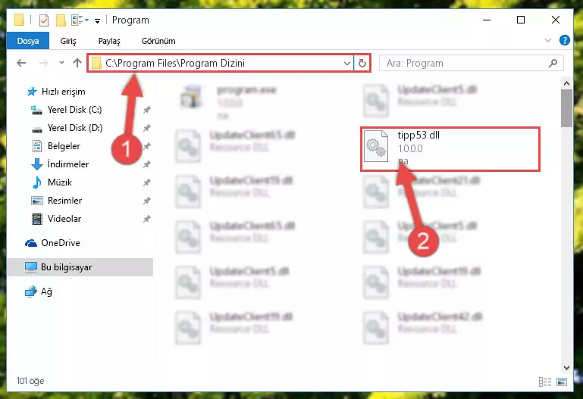Select İndirmeler in quick access
Image resolution: width=583 pixels, height=399 pixels.
tap(68, 164)
